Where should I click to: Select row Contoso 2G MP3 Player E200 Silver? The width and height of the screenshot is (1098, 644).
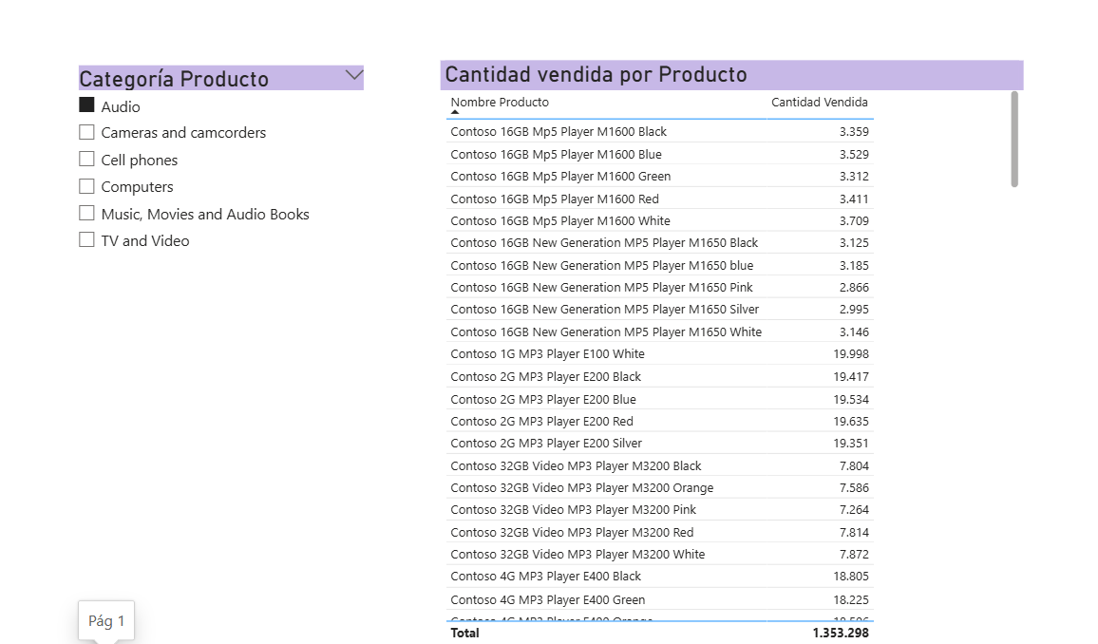tap(659, 443)
